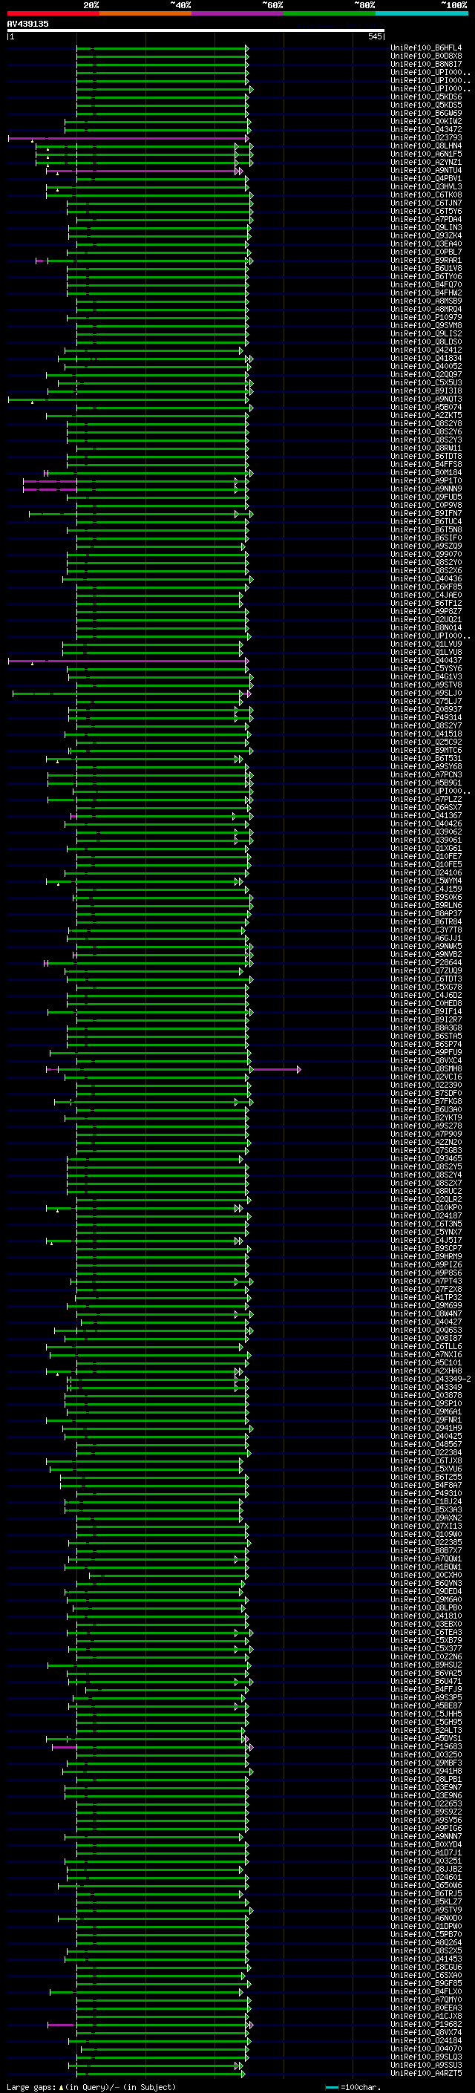Open hit UniRef100_Q9LIS2
The image size is (475, 2093).
pyautogui.click(x=425, y=334)
